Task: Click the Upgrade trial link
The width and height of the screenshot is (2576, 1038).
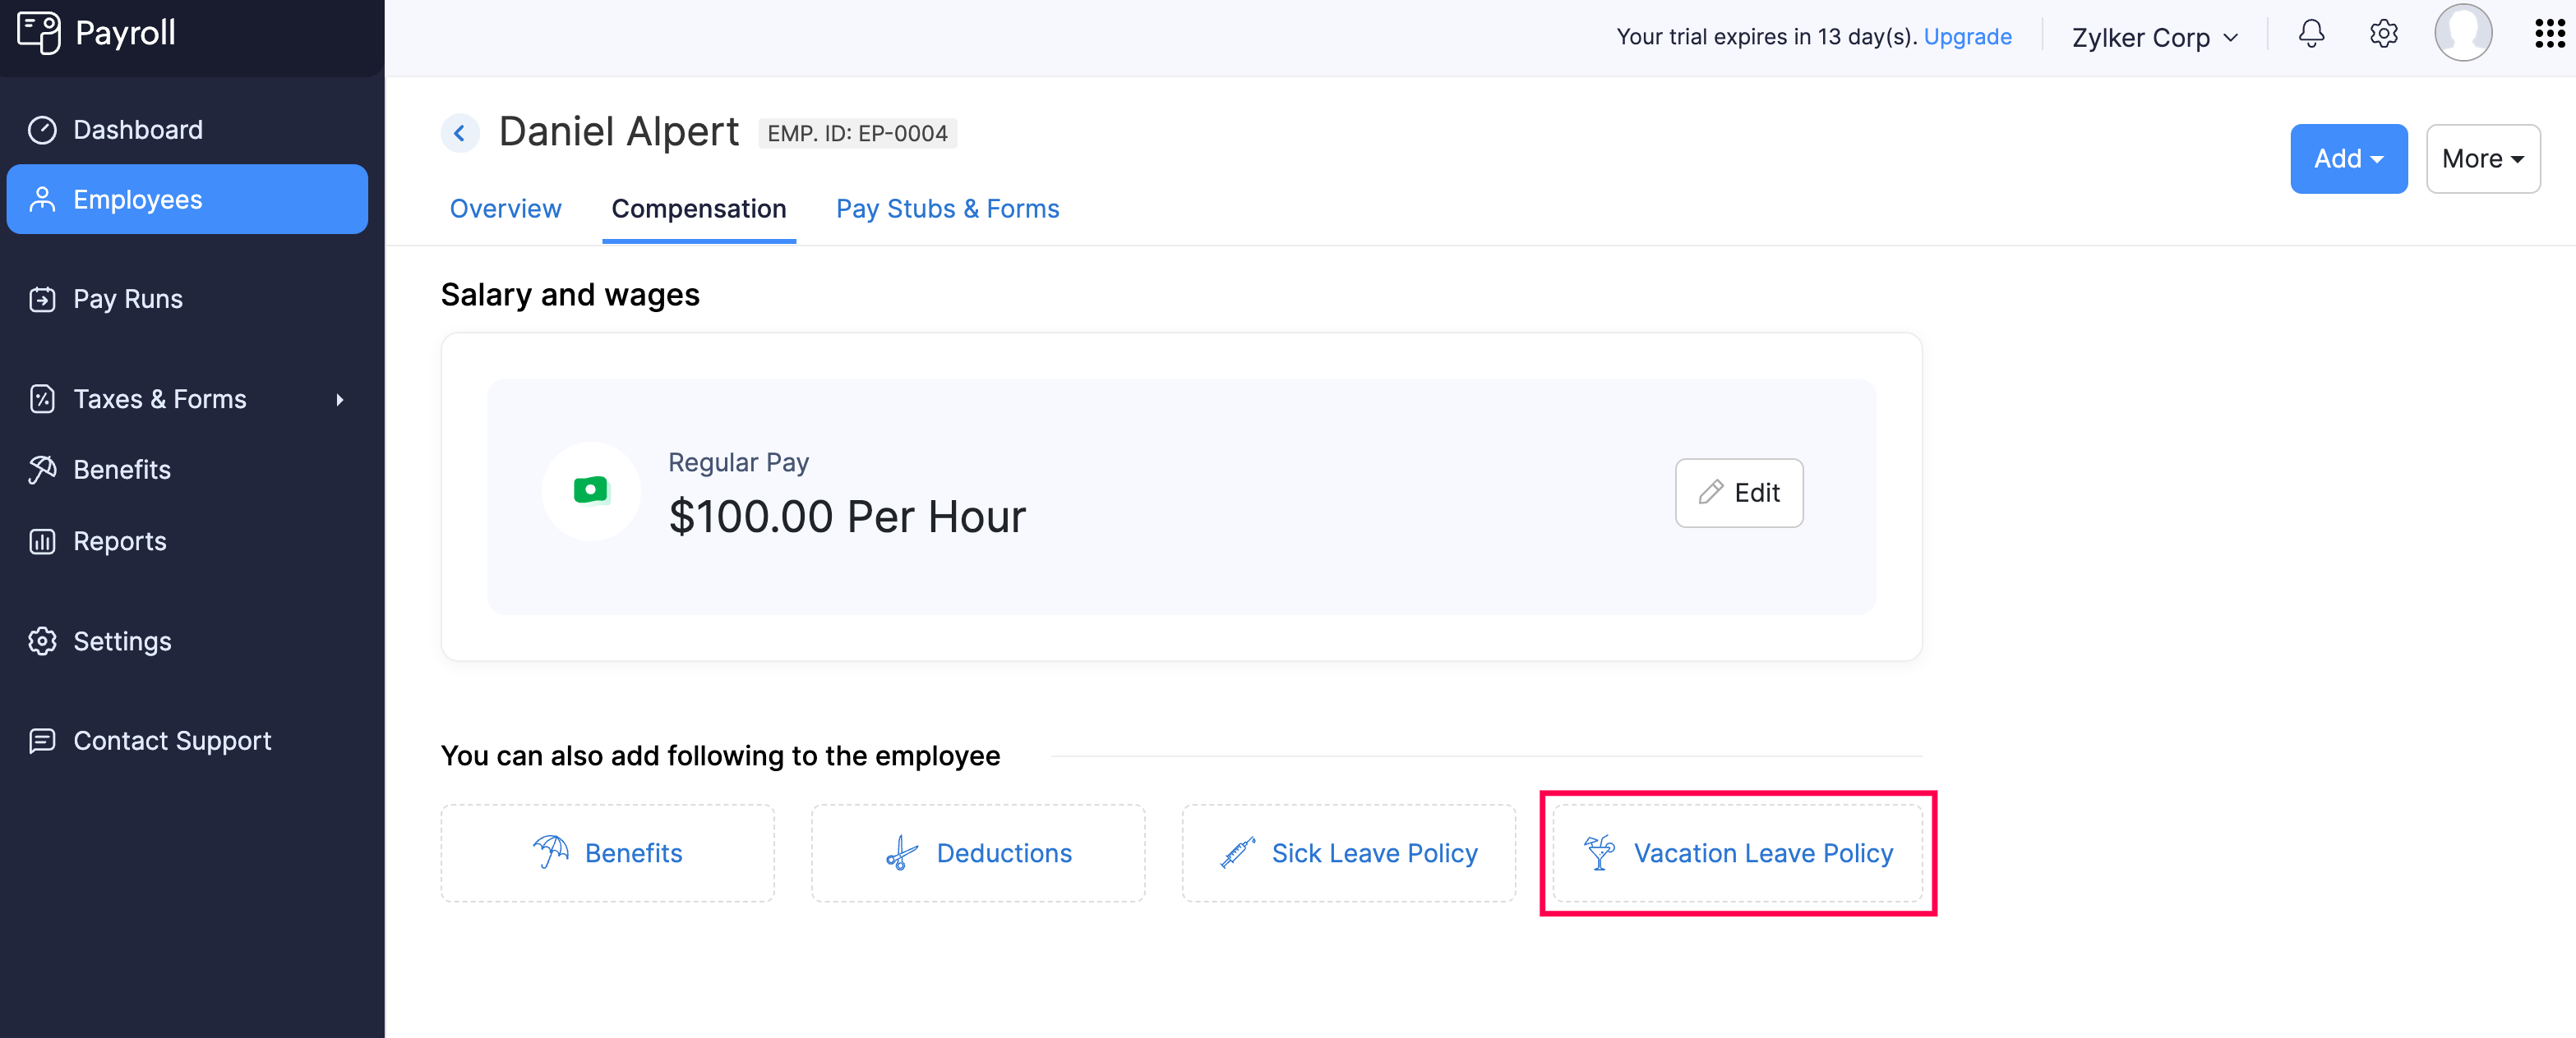Action: pos(1967,36)
